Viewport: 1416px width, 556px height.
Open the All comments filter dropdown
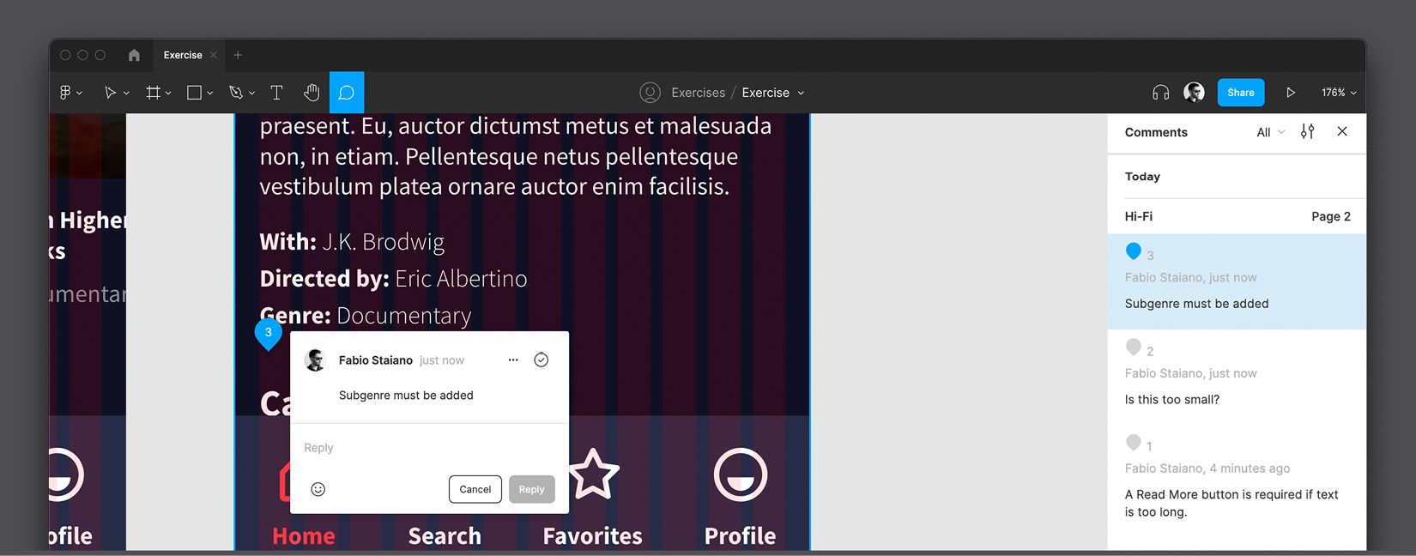pos(1271,132)
